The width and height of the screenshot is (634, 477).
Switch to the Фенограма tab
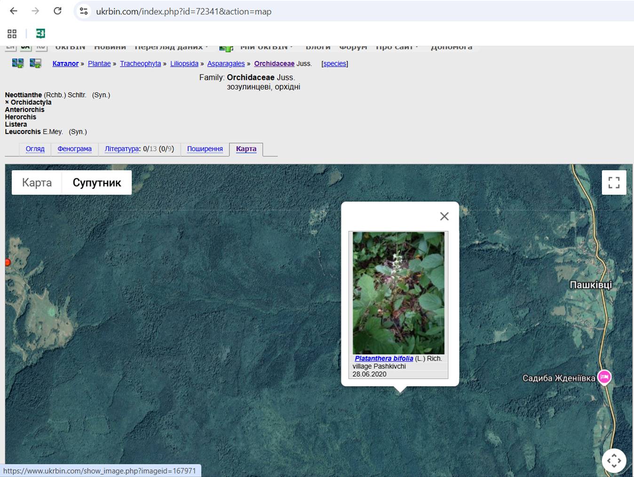74,149
